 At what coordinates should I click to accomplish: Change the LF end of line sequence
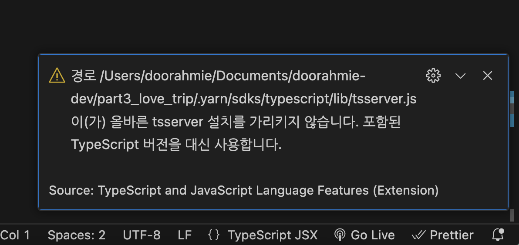184,235
